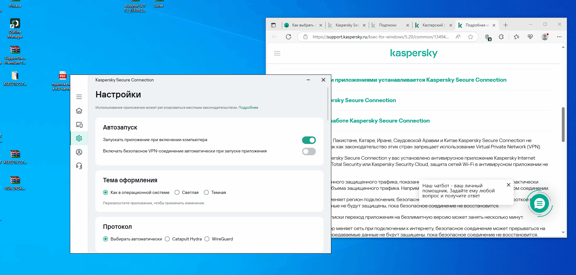Dismiss the chatbot tooltip popup
Image resolution: width=576 pixels, height=275 pixels.
coord(508,185)
